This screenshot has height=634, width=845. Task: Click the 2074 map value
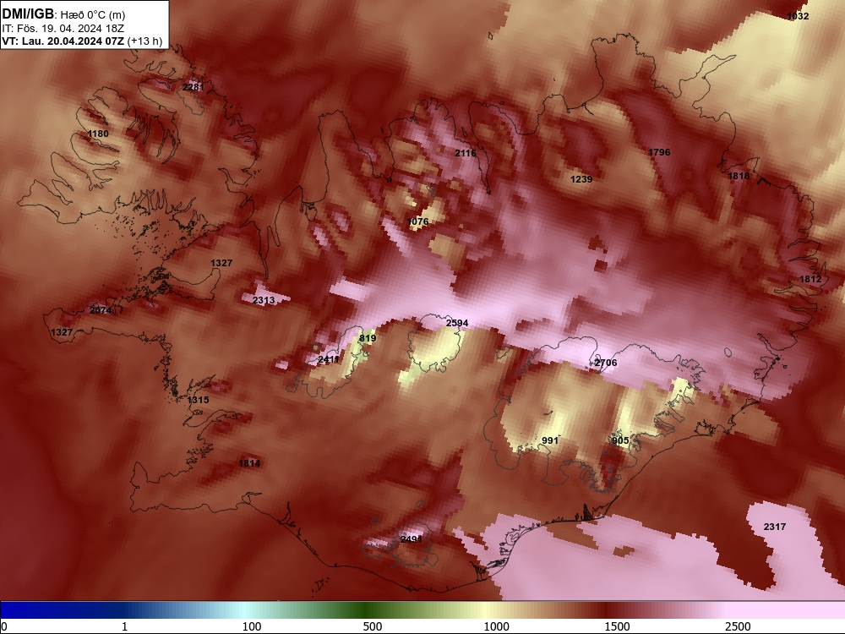[x=101, y=310]
